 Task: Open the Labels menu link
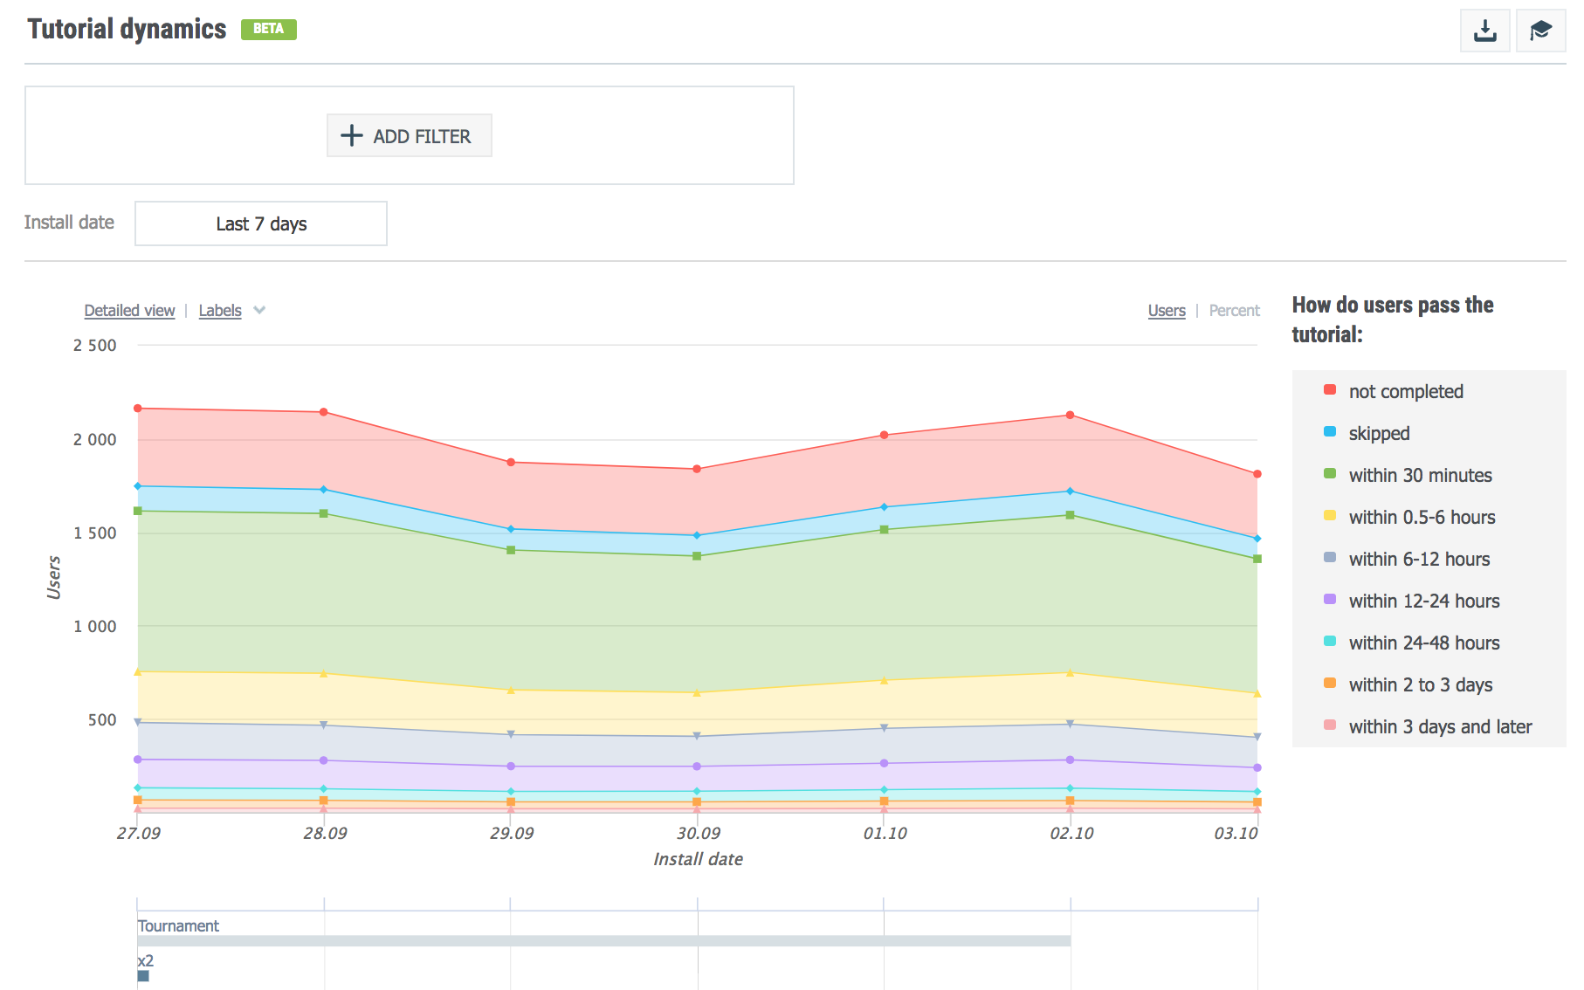[x=220, y=311]
